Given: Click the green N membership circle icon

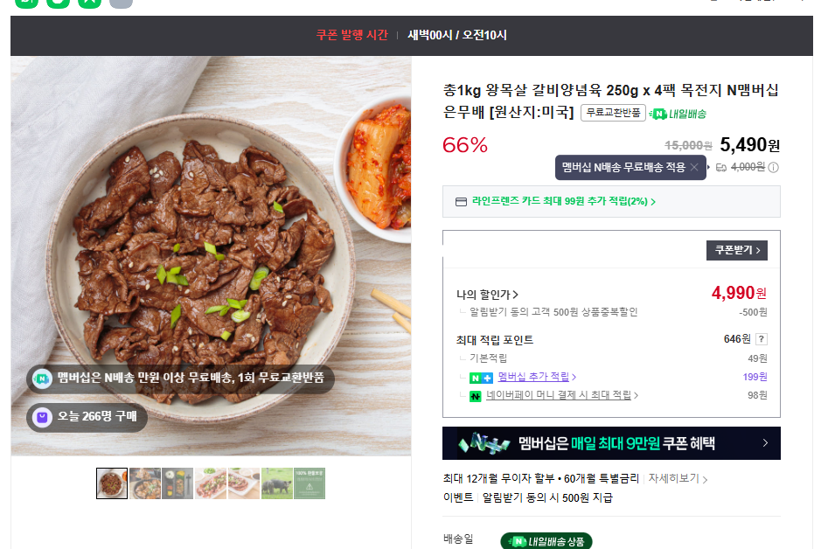Looking at the screenshot, I should point(42,378).
